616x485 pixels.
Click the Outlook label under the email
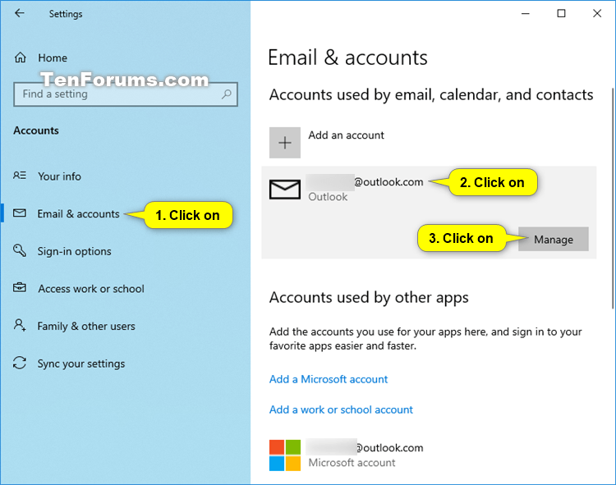(x=328, y=197)
